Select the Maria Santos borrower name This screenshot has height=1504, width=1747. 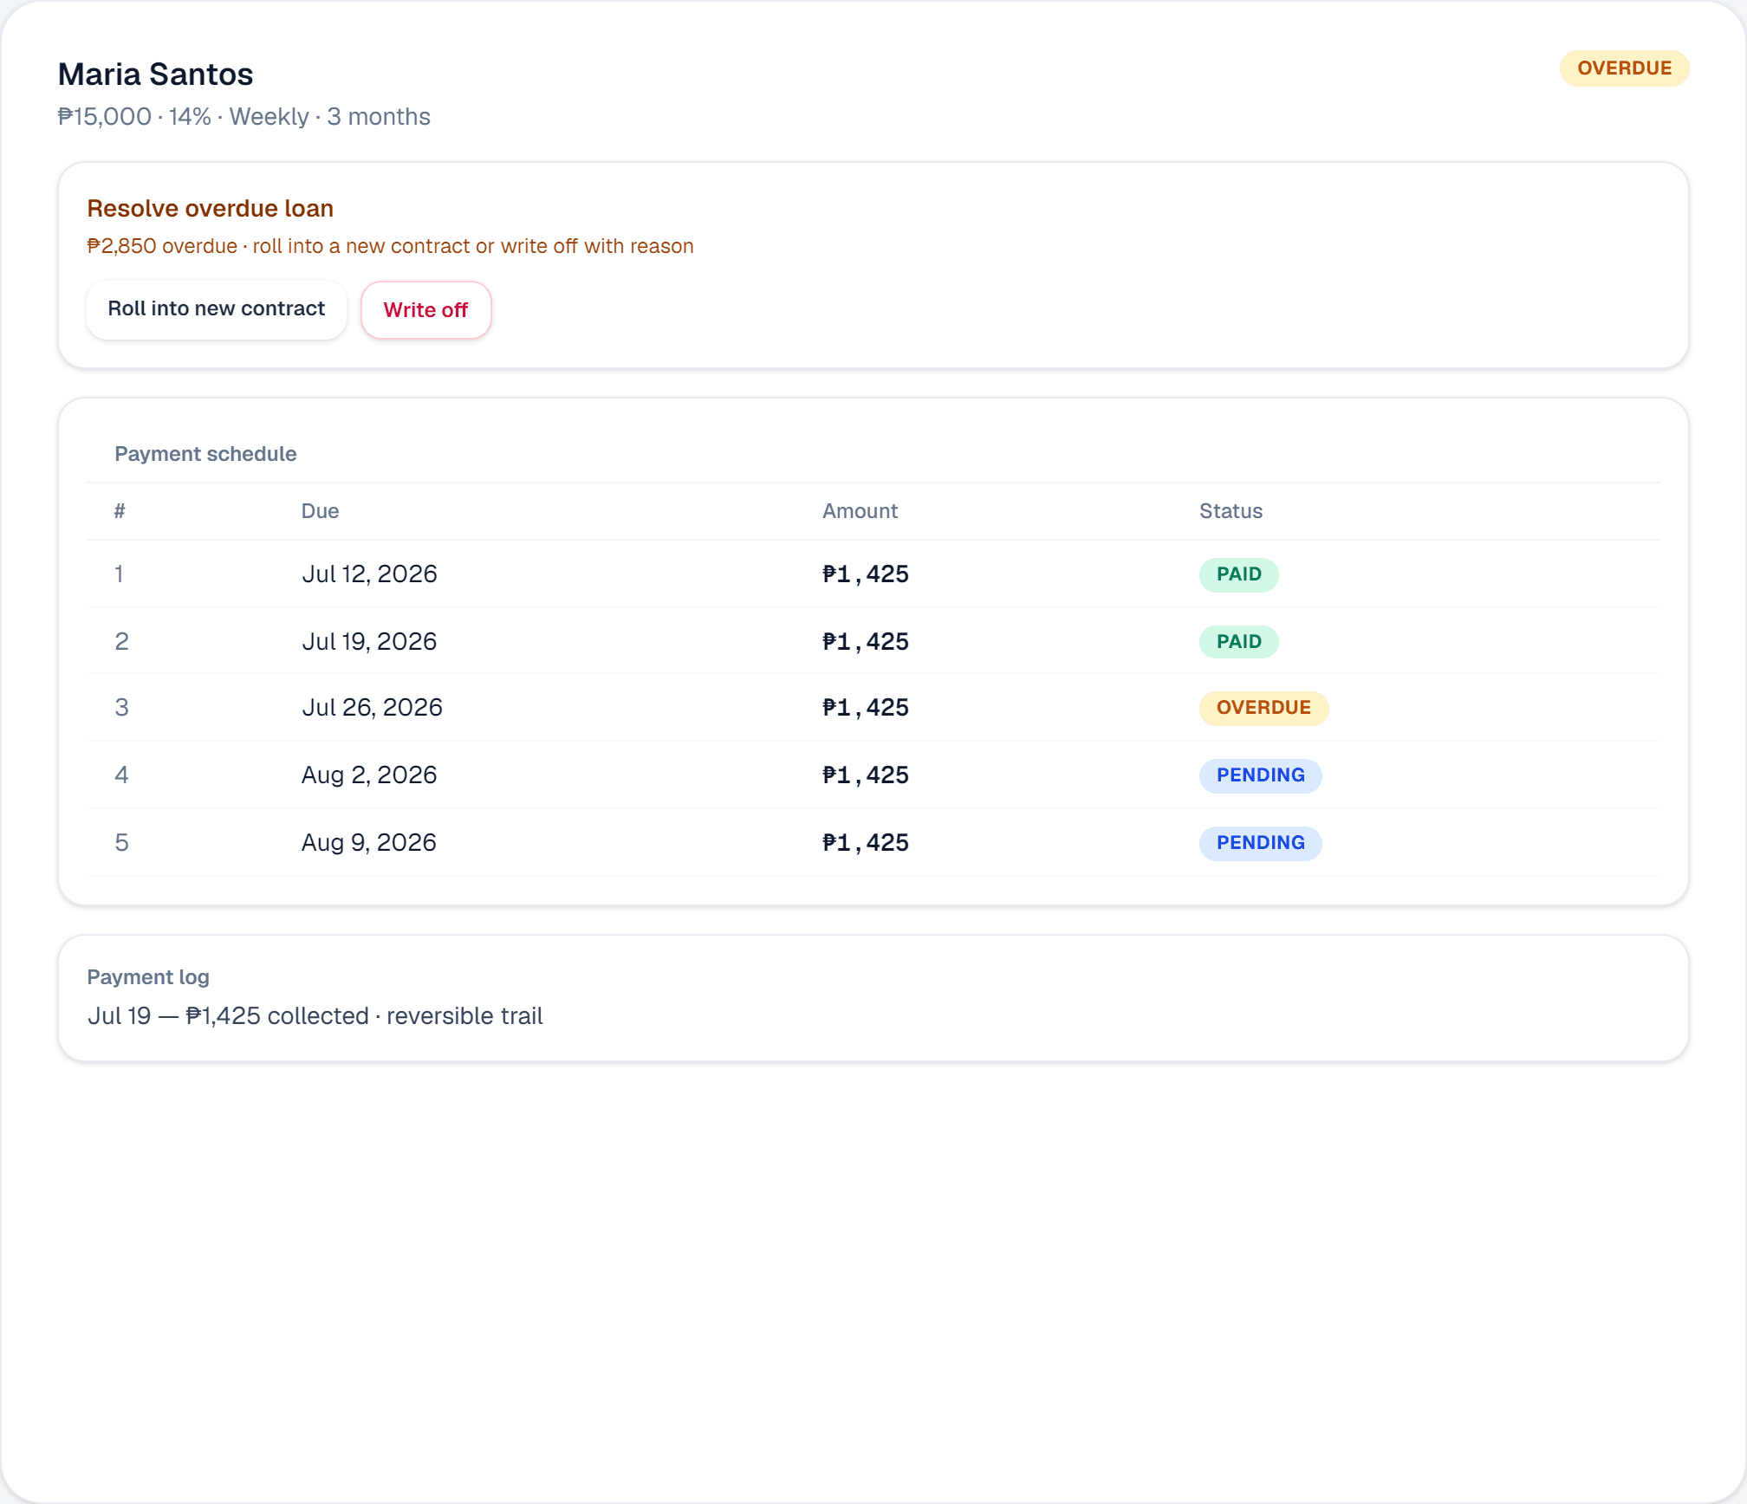coord(156,75)
